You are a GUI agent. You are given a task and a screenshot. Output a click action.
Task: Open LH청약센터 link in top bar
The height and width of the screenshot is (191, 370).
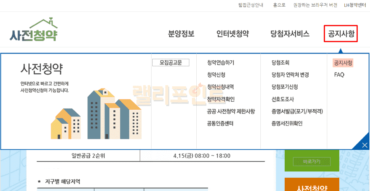pyautogui.click(x=355, y=5)
